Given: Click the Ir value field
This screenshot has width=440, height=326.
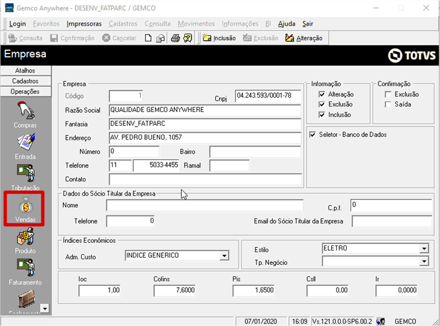Looking at the screenshot, I should pyautogui.click(x=397, y=290).
